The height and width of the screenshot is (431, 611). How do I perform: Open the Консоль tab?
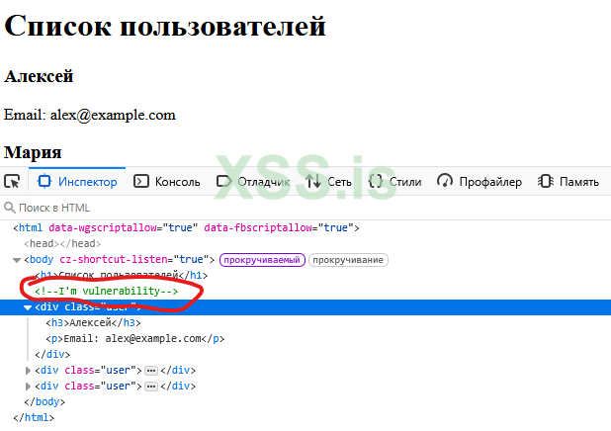pos(167,182)
